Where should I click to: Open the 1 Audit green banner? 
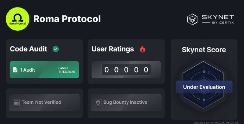click(44, 70)
